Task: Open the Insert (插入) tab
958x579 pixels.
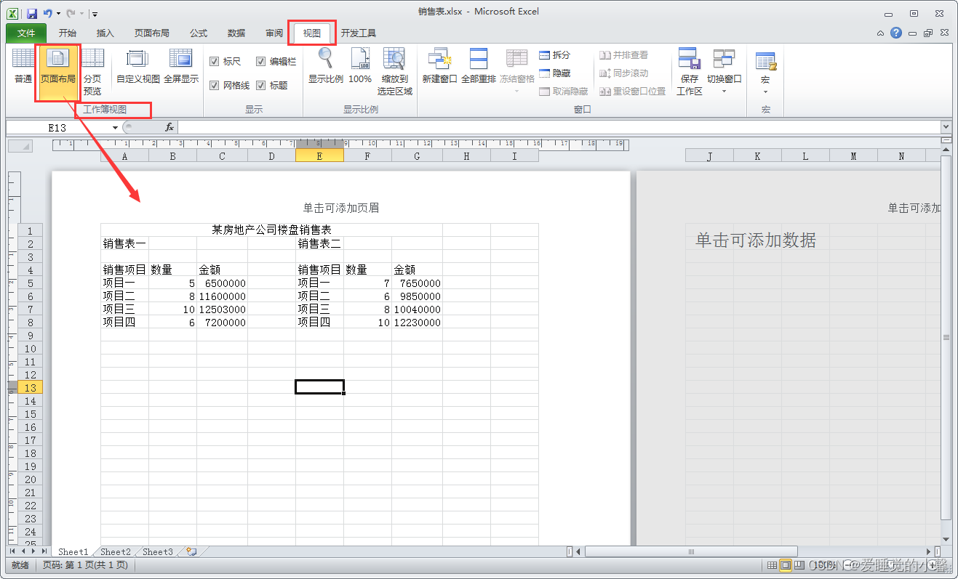Action: pyautogui.click(x=105, y=33)
